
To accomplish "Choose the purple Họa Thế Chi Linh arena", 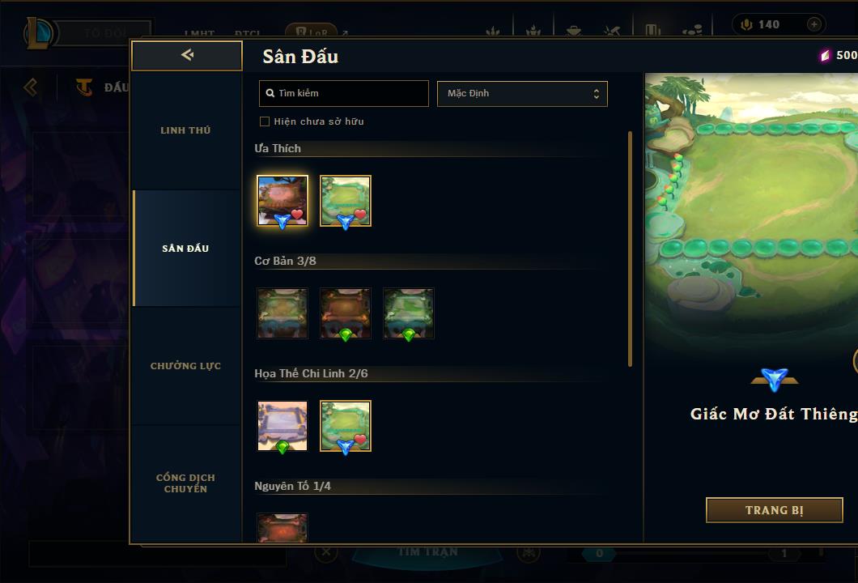I will click(x=282, y=426).
